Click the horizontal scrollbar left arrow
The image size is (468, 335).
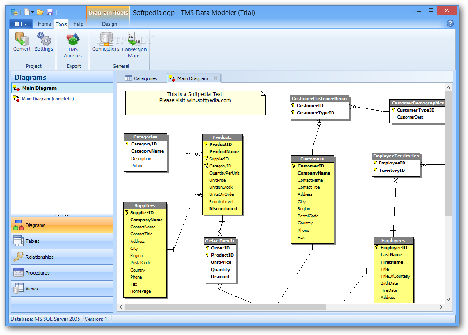coord(121,307)
